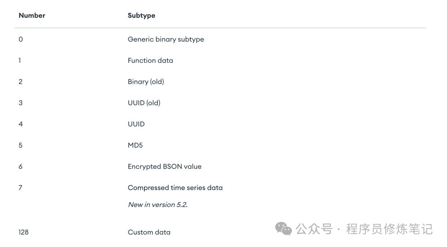The image size is (447, 247).
Task: Click the WeChat logo icon in watermark
Action: pos(284,228)
